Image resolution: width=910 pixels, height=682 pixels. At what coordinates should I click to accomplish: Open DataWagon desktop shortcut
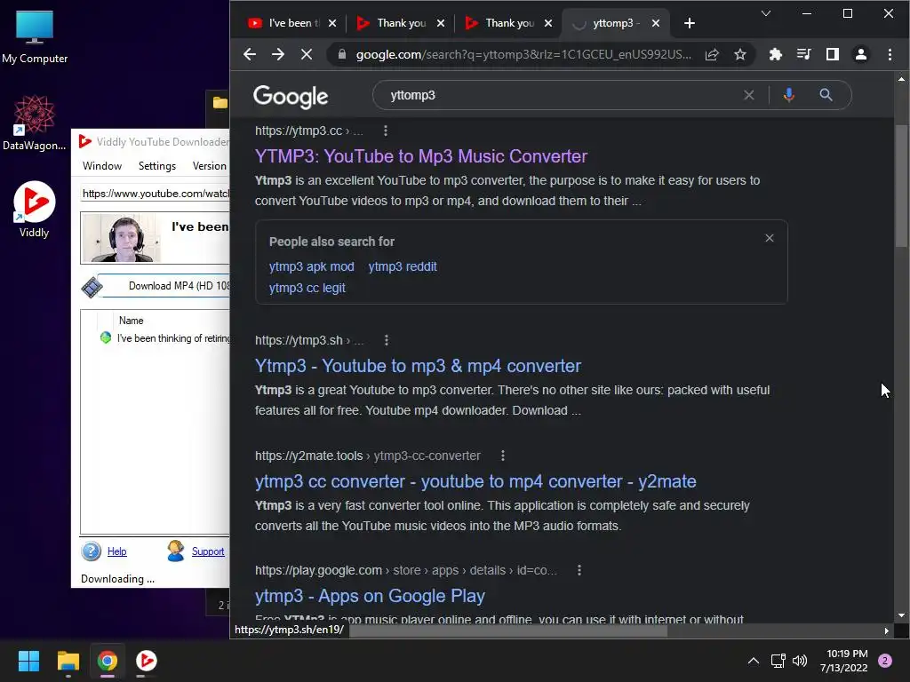point(35,123)
